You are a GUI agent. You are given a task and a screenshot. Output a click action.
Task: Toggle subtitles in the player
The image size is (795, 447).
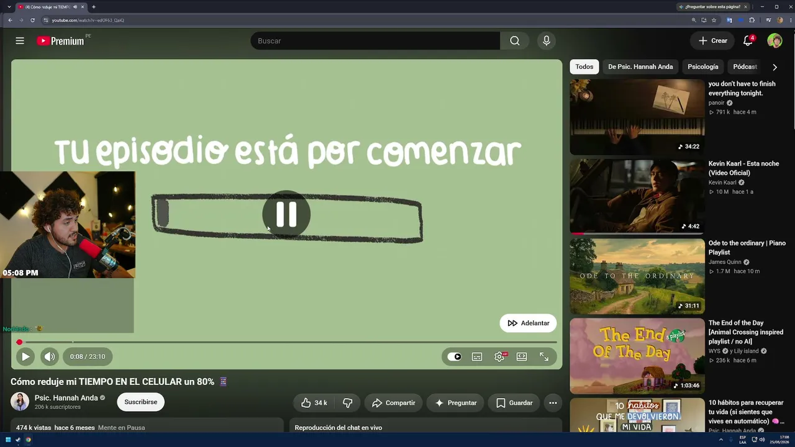477,357
